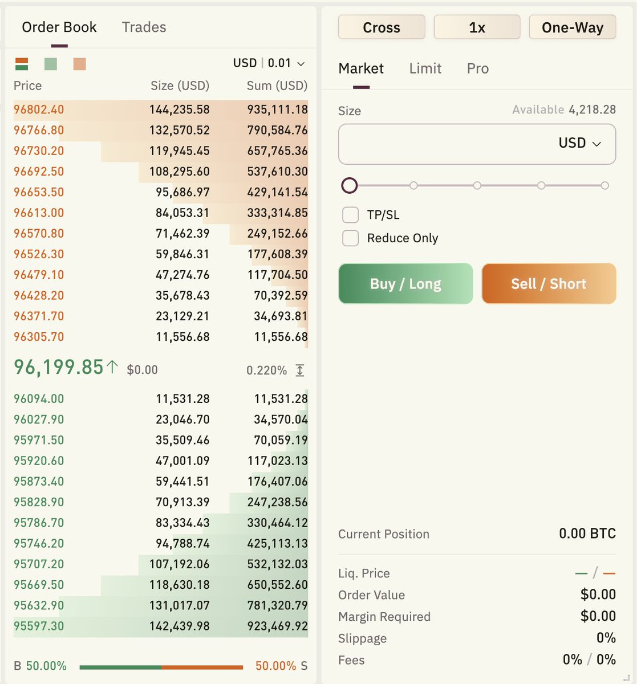The width and height of the screenshot is (637, 684).
Task: Set size slider to the 25% stop
Action: click(x=413, y=185)
